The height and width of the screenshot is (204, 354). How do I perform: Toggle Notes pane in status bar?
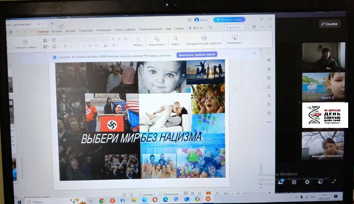pos(147,194)
